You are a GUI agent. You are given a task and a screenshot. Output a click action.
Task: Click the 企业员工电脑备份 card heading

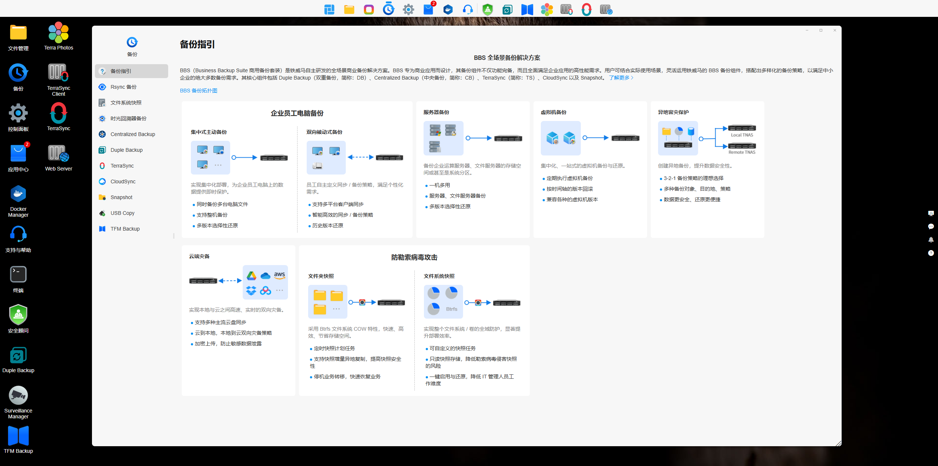point(297,113)
